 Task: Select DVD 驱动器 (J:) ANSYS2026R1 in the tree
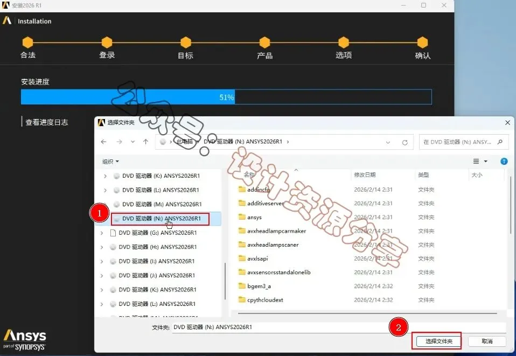pyautogui.click(x=157, y=275)
